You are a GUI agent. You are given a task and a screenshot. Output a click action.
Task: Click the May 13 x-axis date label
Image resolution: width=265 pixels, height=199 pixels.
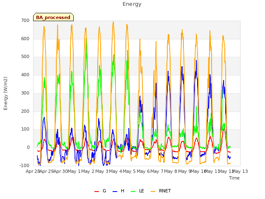coord(240,171)
